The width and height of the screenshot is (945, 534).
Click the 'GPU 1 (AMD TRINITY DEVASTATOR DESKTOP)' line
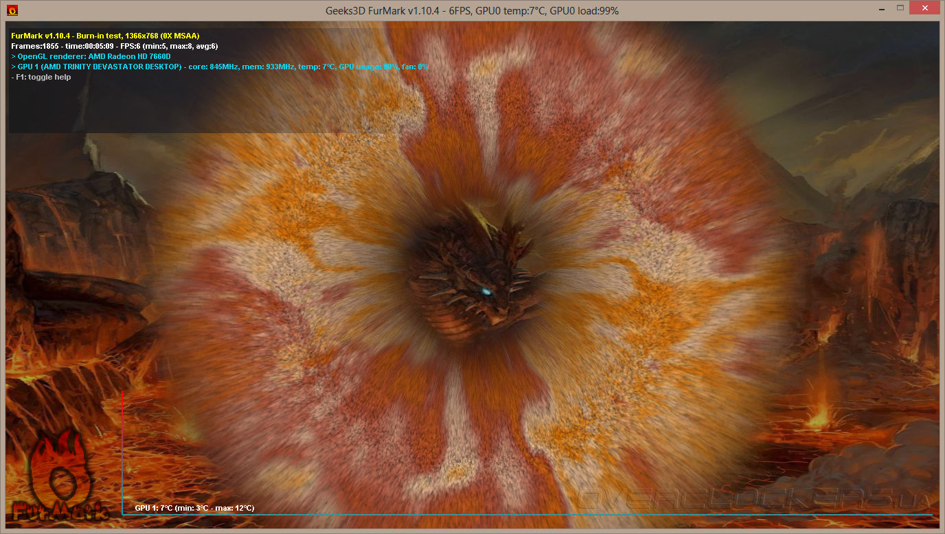point(220,67)
